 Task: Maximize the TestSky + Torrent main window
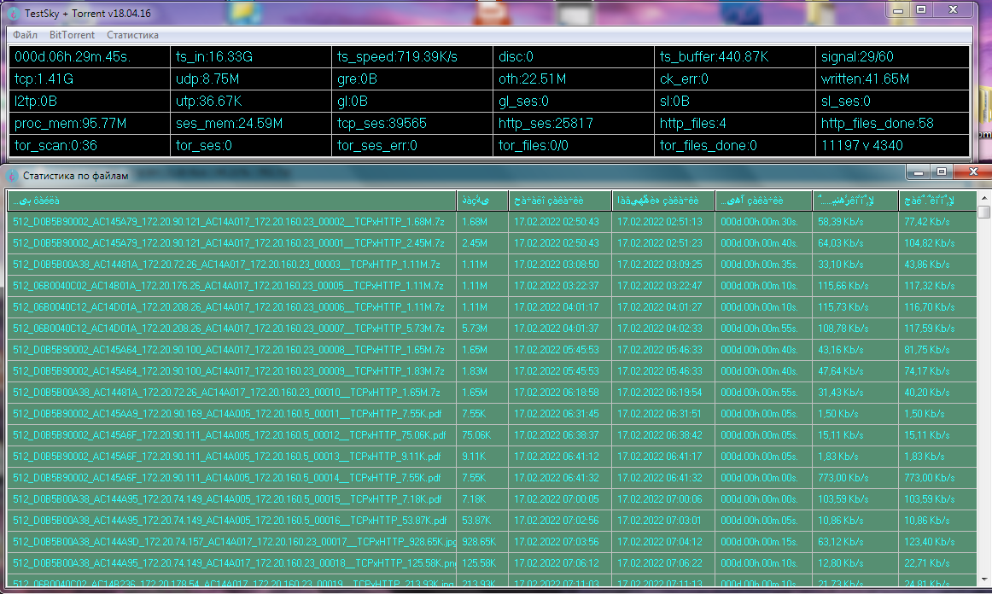[921, 9]
